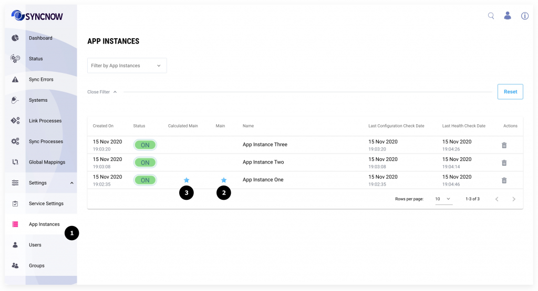Open search with the magnifier icon
538x291 pixels.
(491, 16)
